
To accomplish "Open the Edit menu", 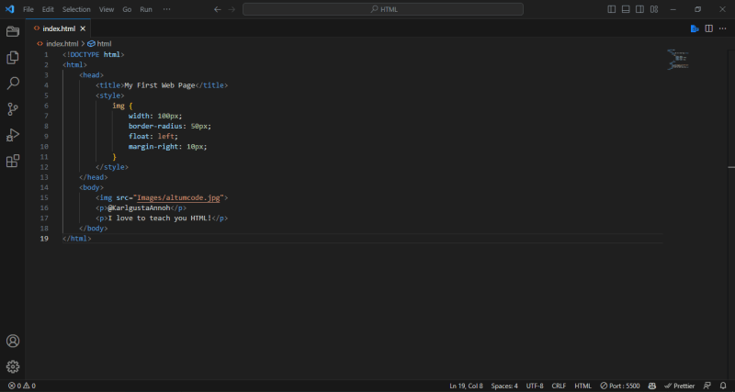I will pyautogui.click(x=48, y=9).
